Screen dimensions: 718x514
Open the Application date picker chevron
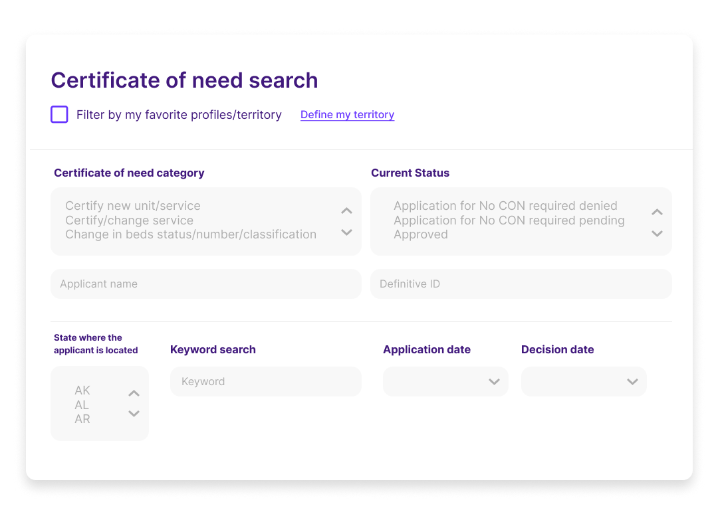click(x=494, y=381)
